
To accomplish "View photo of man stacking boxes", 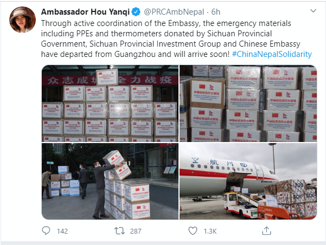I will (x=110, y=181).
